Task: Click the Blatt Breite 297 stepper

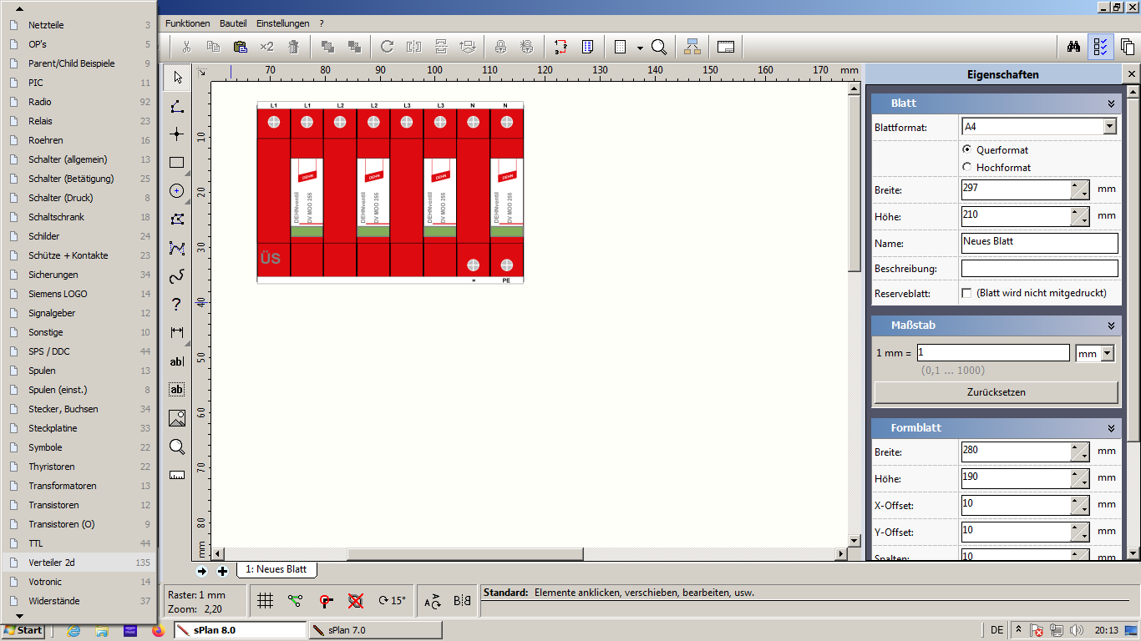Action: click(x=1080, y=190)
